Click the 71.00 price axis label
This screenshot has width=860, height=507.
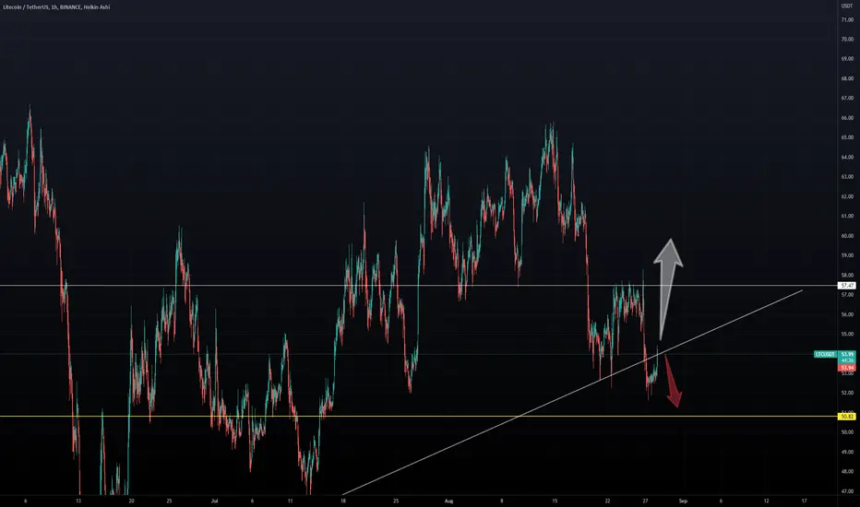coord(847,19)
